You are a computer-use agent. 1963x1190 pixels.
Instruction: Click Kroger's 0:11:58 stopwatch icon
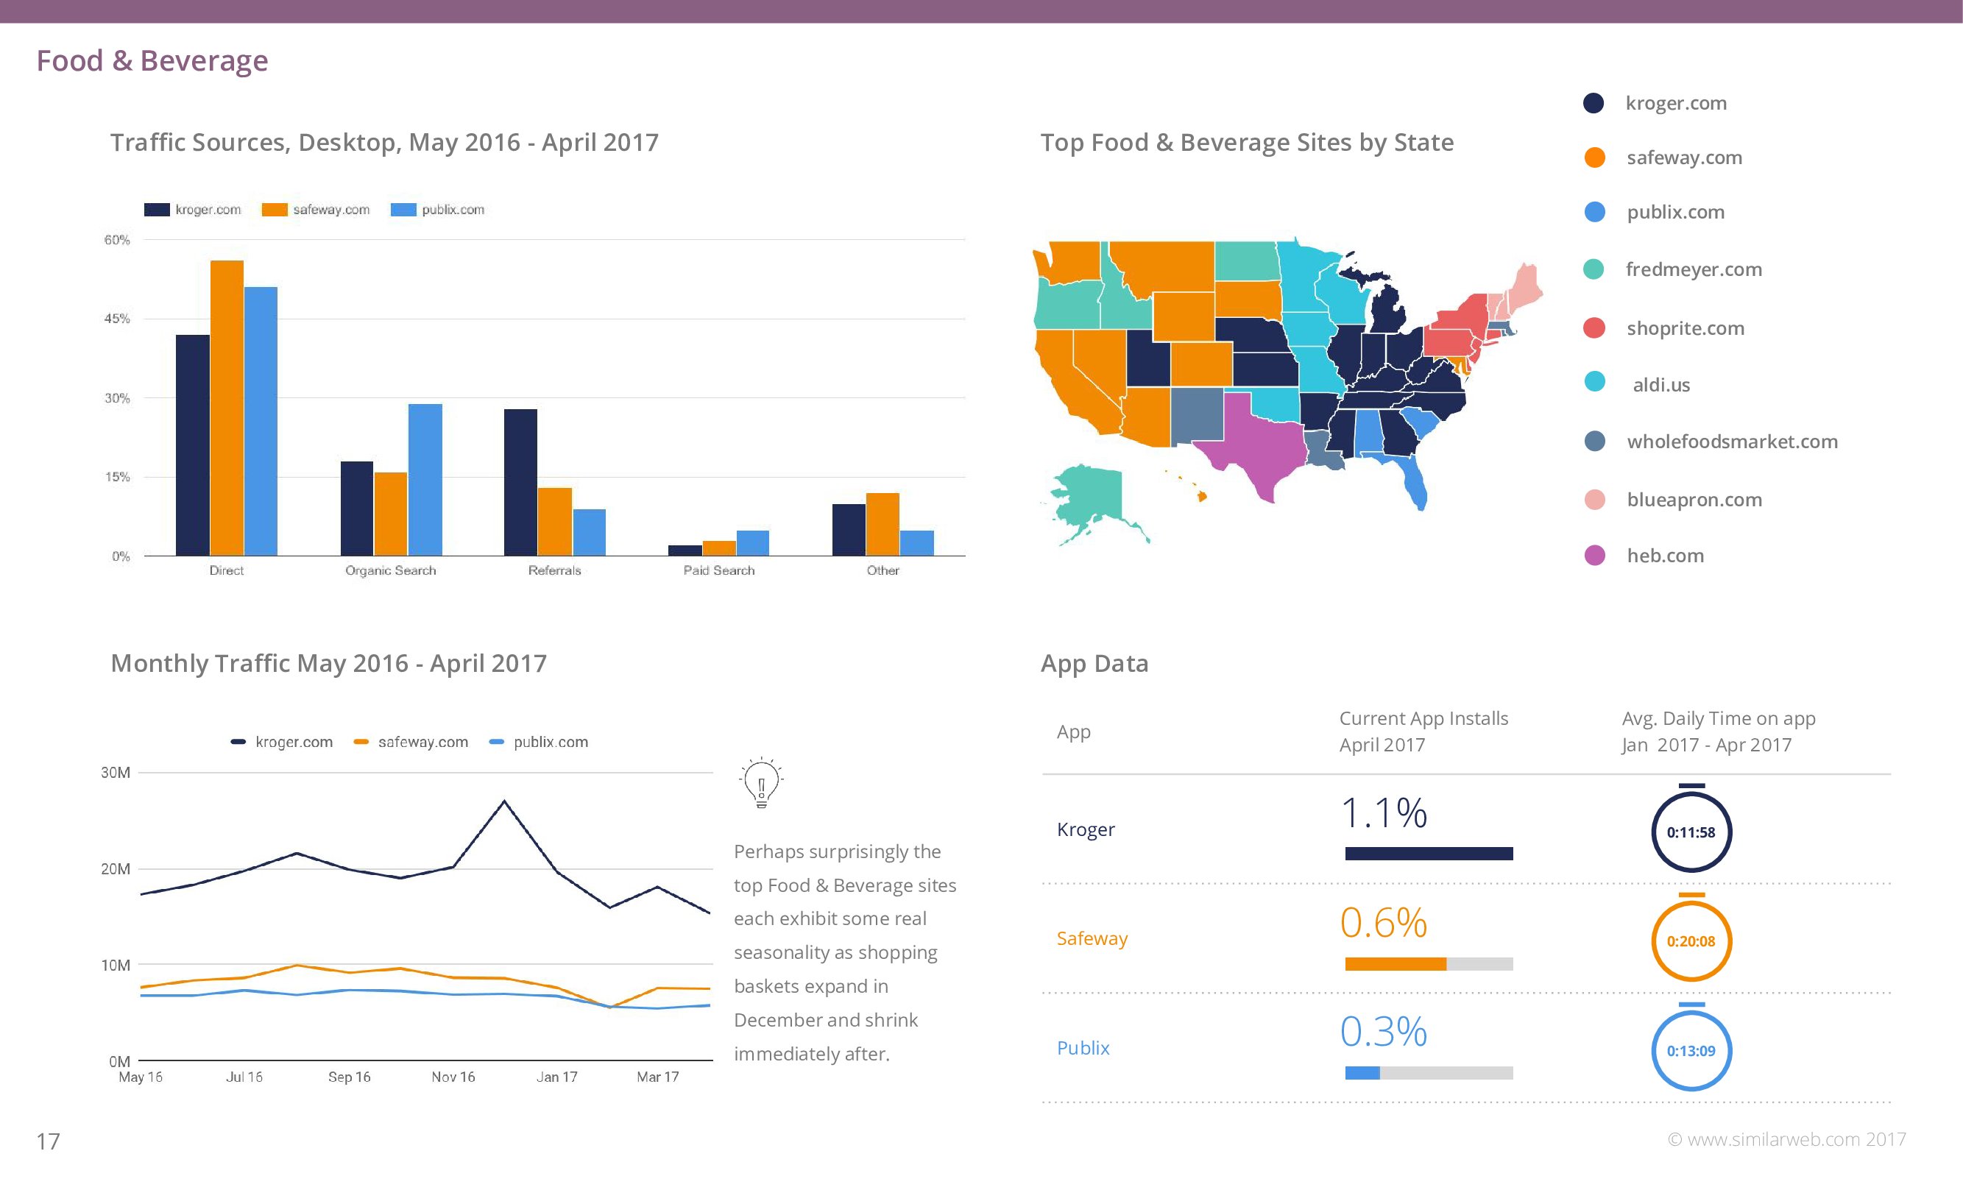(1691, 832)
